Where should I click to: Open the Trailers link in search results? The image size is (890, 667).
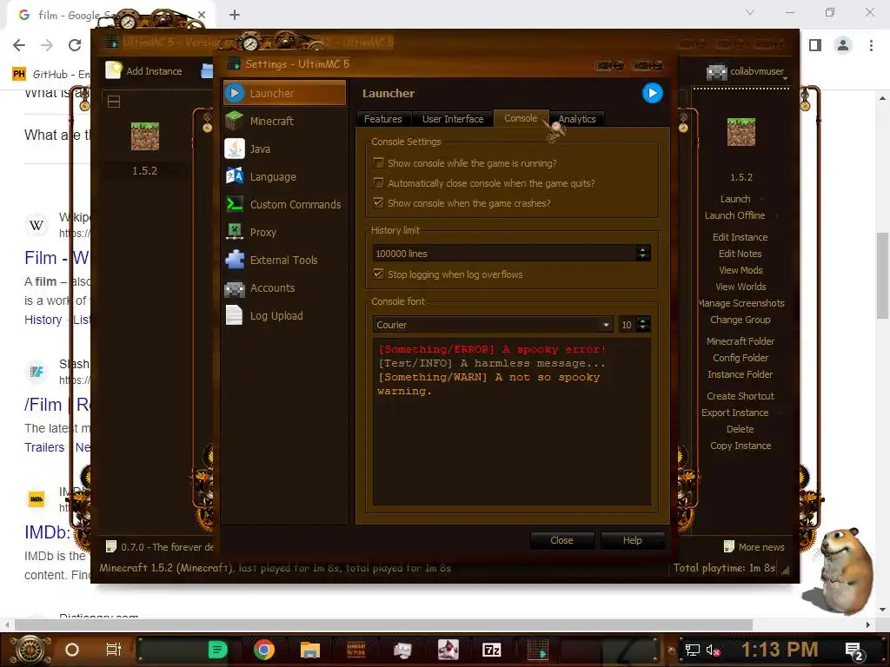(x=44, y=447)
